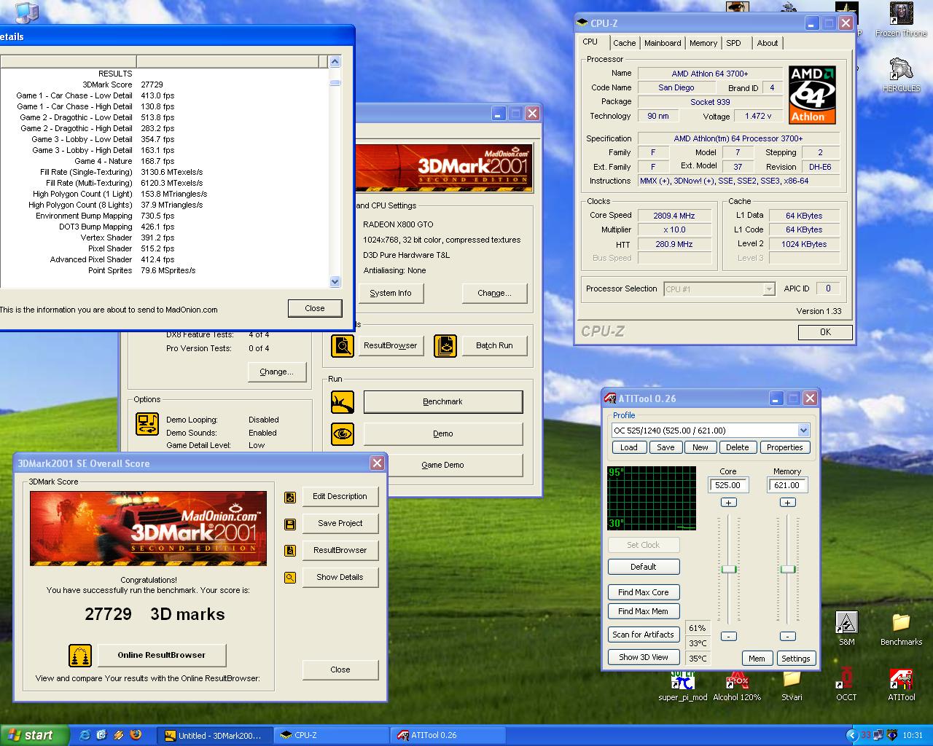The image size is (933, 746).
Task: Click the Load profile button in ATITool
Action: 629,447
